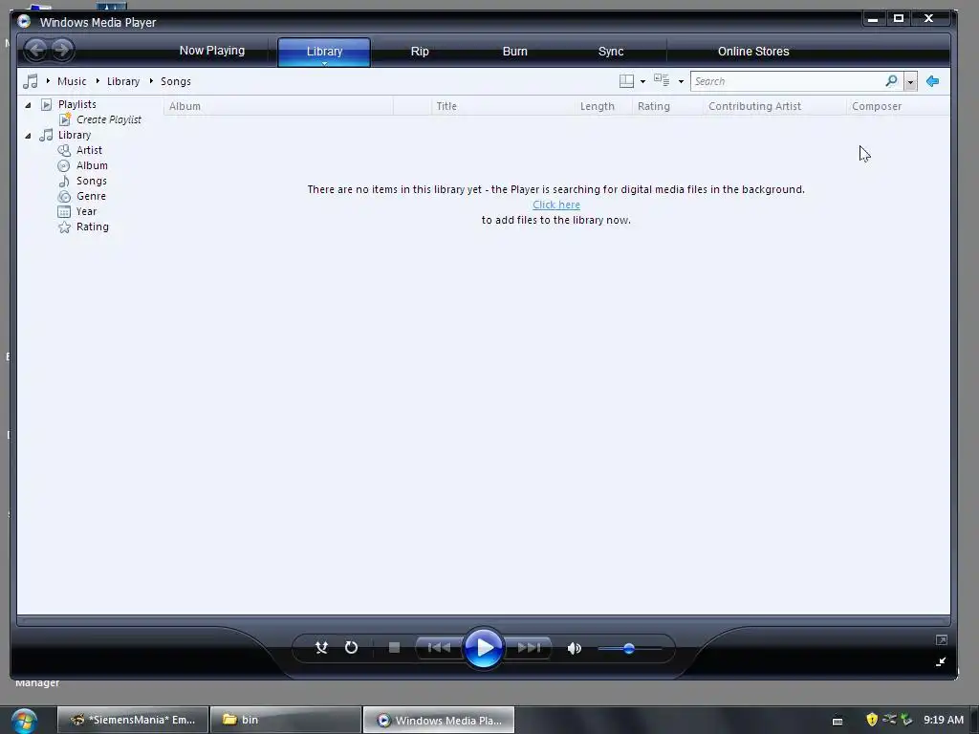The height and width of the screenshot is (734, 979).
Task: Go forward with the Forward arrow
Action: click(62, 50)
